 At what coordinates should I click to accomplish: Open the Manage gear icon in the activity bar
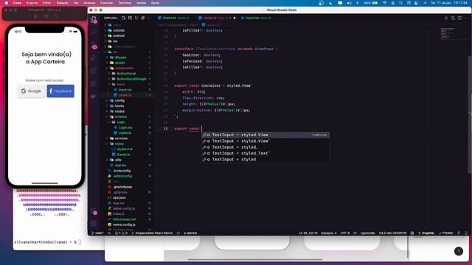pos(94,224)
